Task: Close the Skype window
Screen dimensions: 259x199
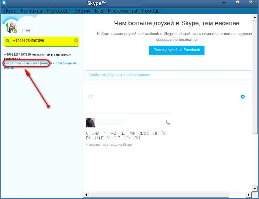Action: [x=251, y=3]
